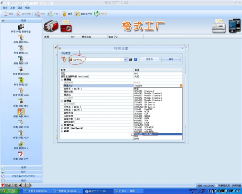Screen dimensions: 242x194
Task: Open the 所有 转到 MPG converter
Action: (x=21, y=112)
